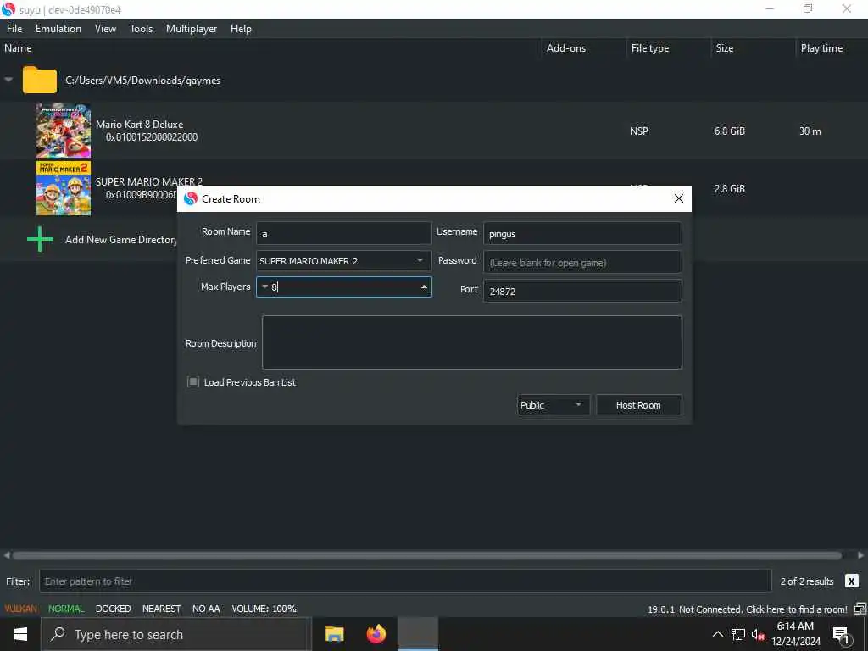Show hidden system tray icons chevron
This screenshot has width=868, height=651.
717,634
